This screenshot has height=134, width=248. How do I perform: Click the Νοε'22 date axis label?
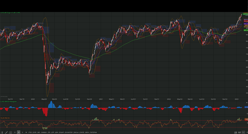tap(225, 99)
